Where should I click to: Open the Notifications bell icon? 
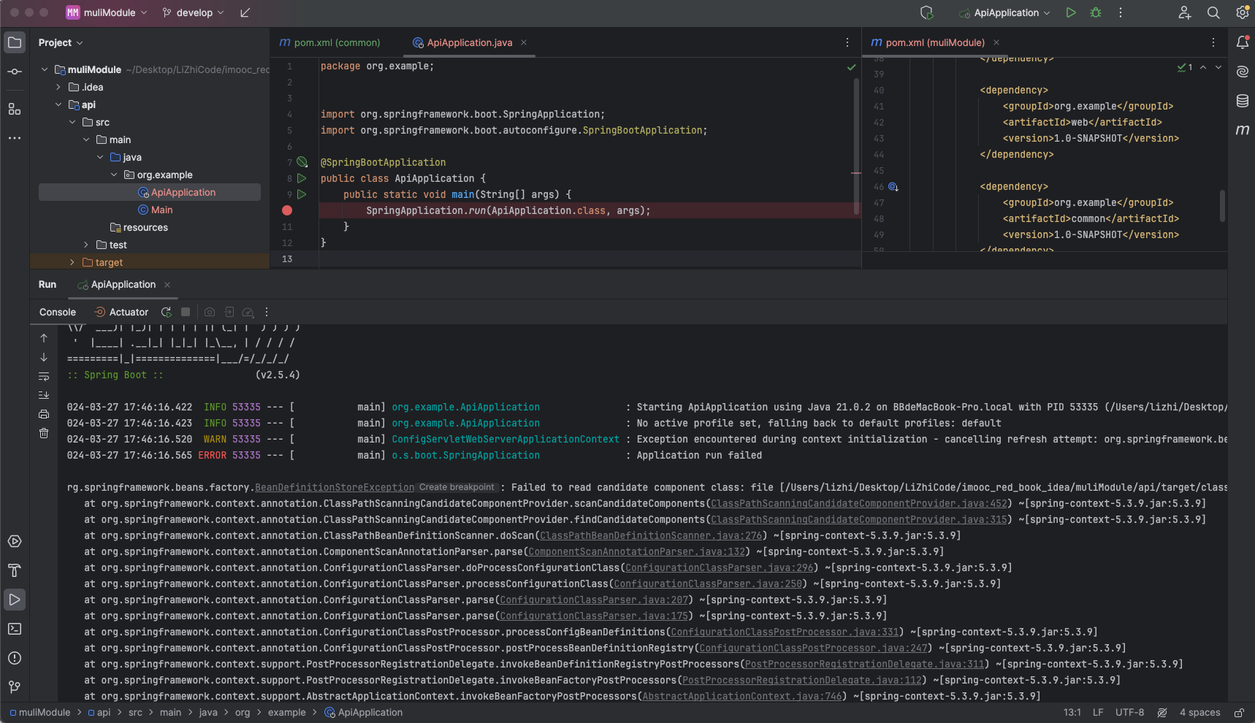1242,42
